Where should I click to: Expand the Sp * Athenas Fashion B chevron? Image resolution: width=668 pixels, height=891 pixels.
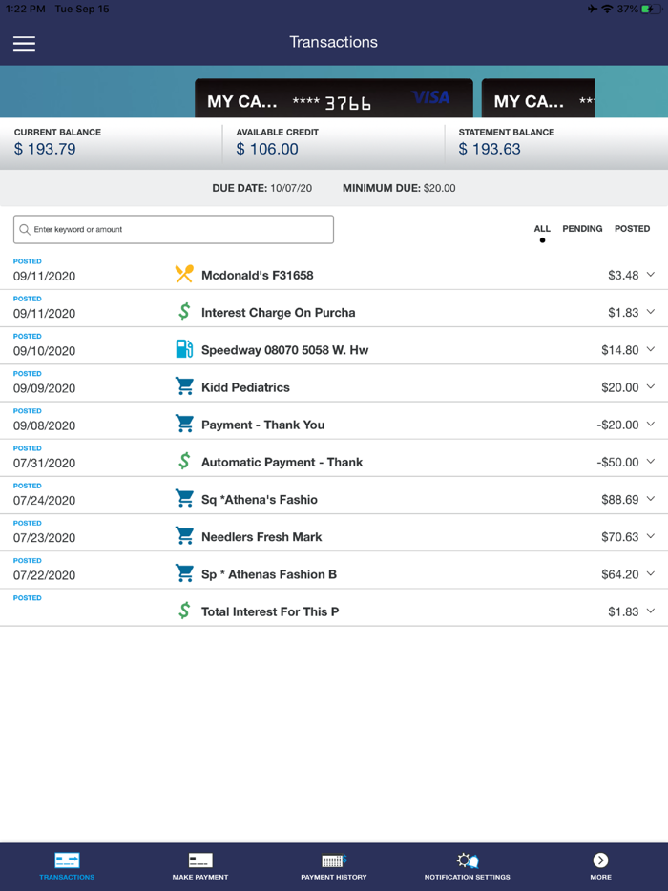pos(651,574)
